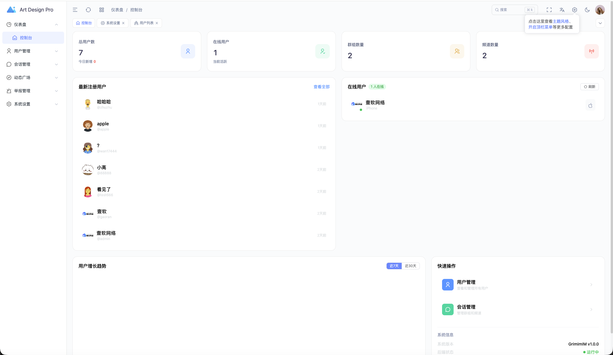Open the tab list dropdown arrow at top right
The image size is (613, 355).
point(600,23)
